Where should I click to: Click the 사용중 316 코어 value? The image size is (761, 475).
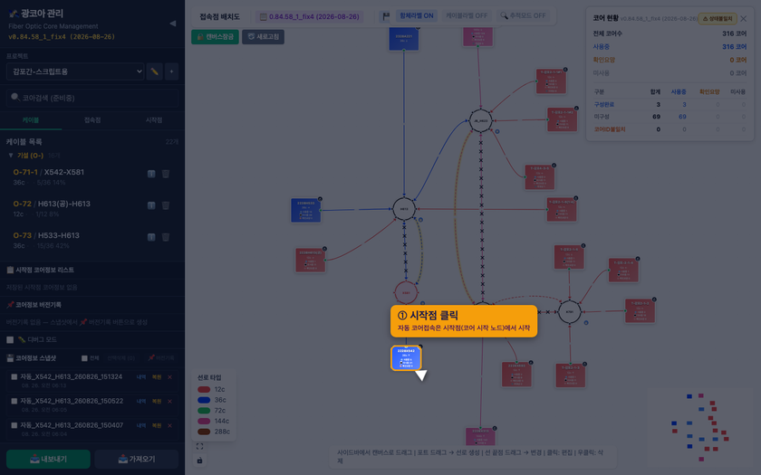point(735,47)
